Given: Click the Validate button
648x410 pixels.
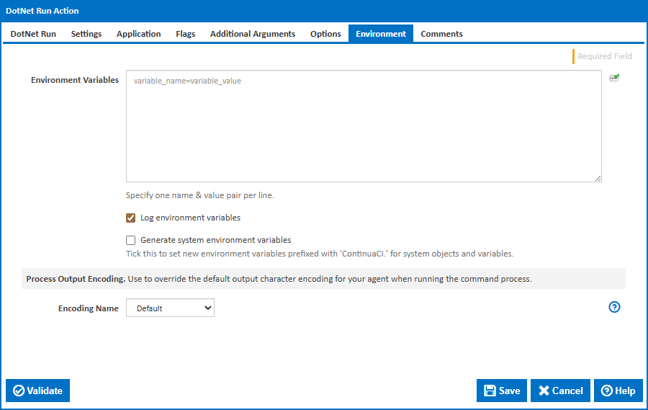Looking at the screenshot, I should tap(37, 391).
